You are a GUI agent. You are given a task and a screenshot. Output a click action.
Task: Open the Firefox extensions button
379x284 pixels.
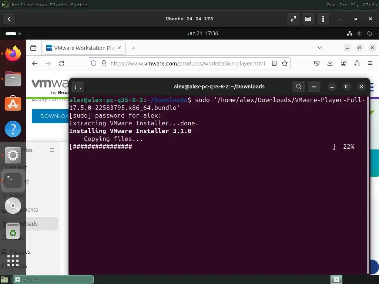click(x=357, y=63)
